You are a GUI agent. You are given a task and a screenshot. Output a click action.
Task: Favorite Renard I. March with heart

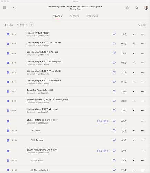[x=114, y=34]
